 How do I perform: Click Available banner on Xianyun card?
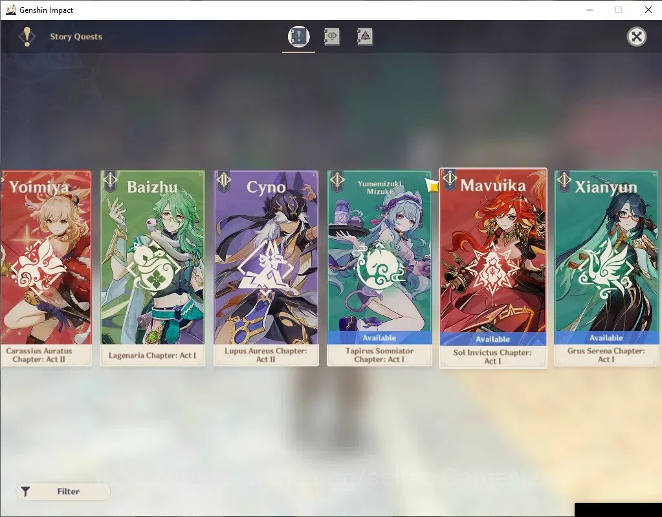[x=607, y=338]
